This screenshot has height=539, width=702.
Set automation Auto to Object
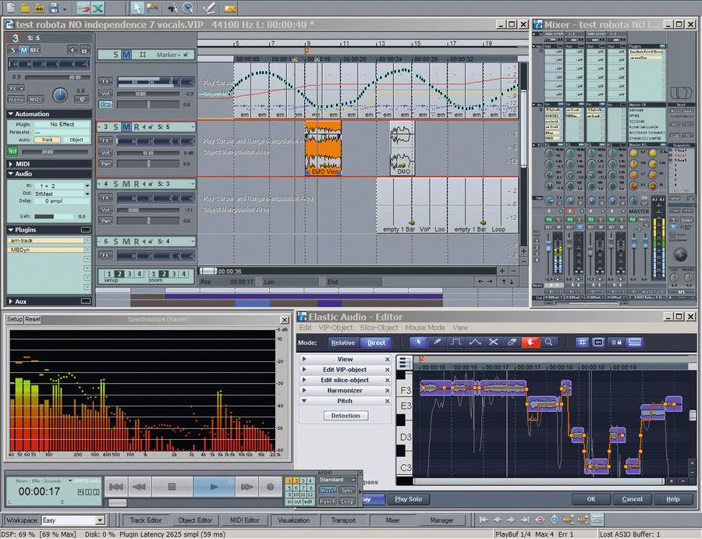pyautogui.click(x=76, y=140)
